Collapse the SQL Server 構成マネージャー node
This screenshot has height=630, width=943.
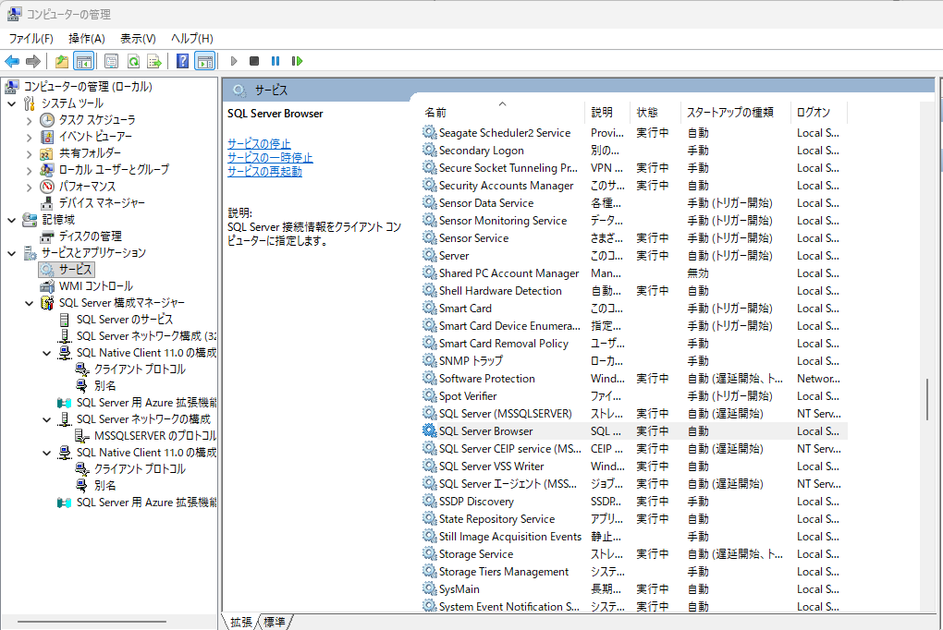click(29, 303)
